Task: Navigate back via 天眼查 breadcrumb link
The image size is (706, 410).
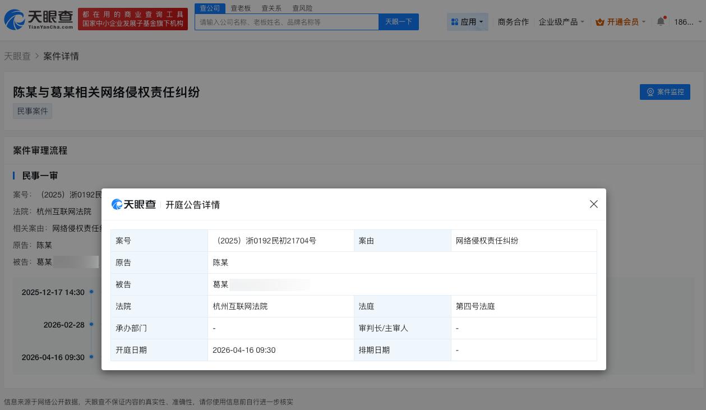Action: click(17, 56)
